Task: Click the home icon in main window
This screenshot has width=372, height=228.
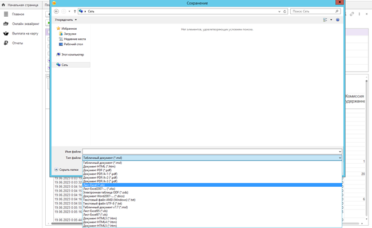Action: point(3,5)
